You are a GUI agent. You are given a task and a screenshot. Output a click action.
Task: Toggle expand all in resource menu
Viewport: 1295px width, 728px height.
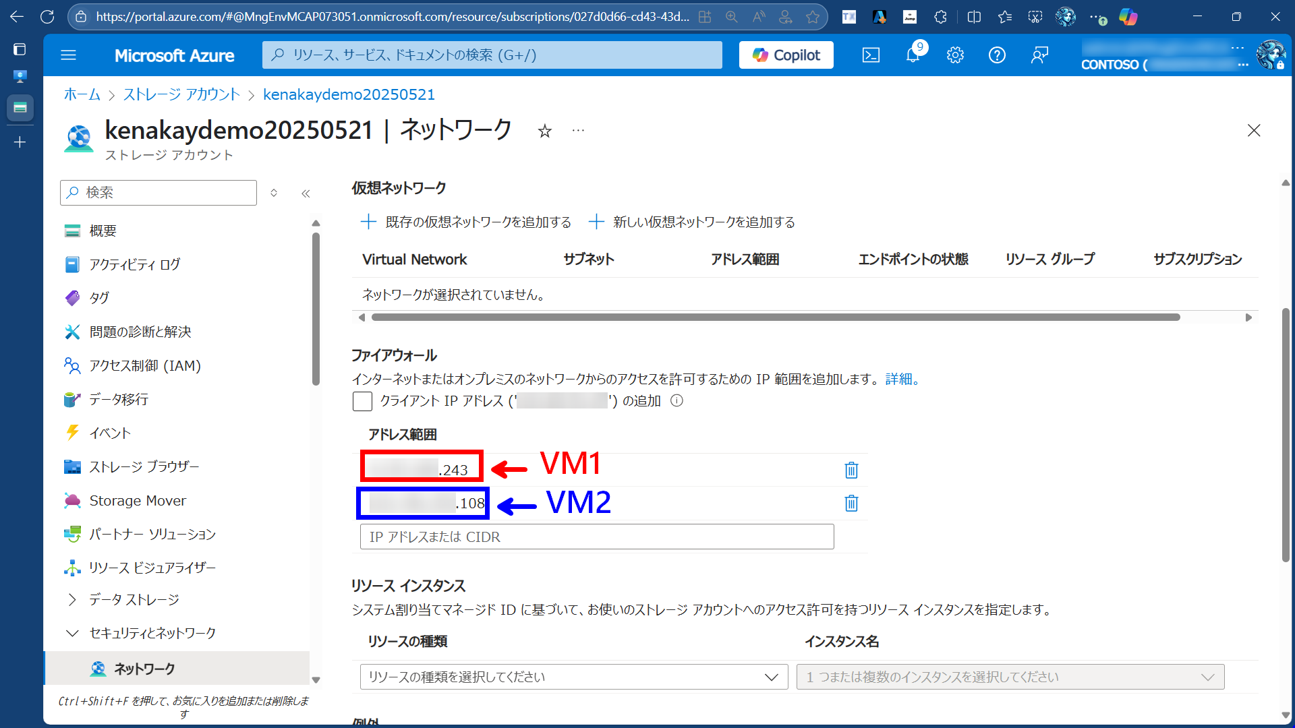click(x=274, y=193)
